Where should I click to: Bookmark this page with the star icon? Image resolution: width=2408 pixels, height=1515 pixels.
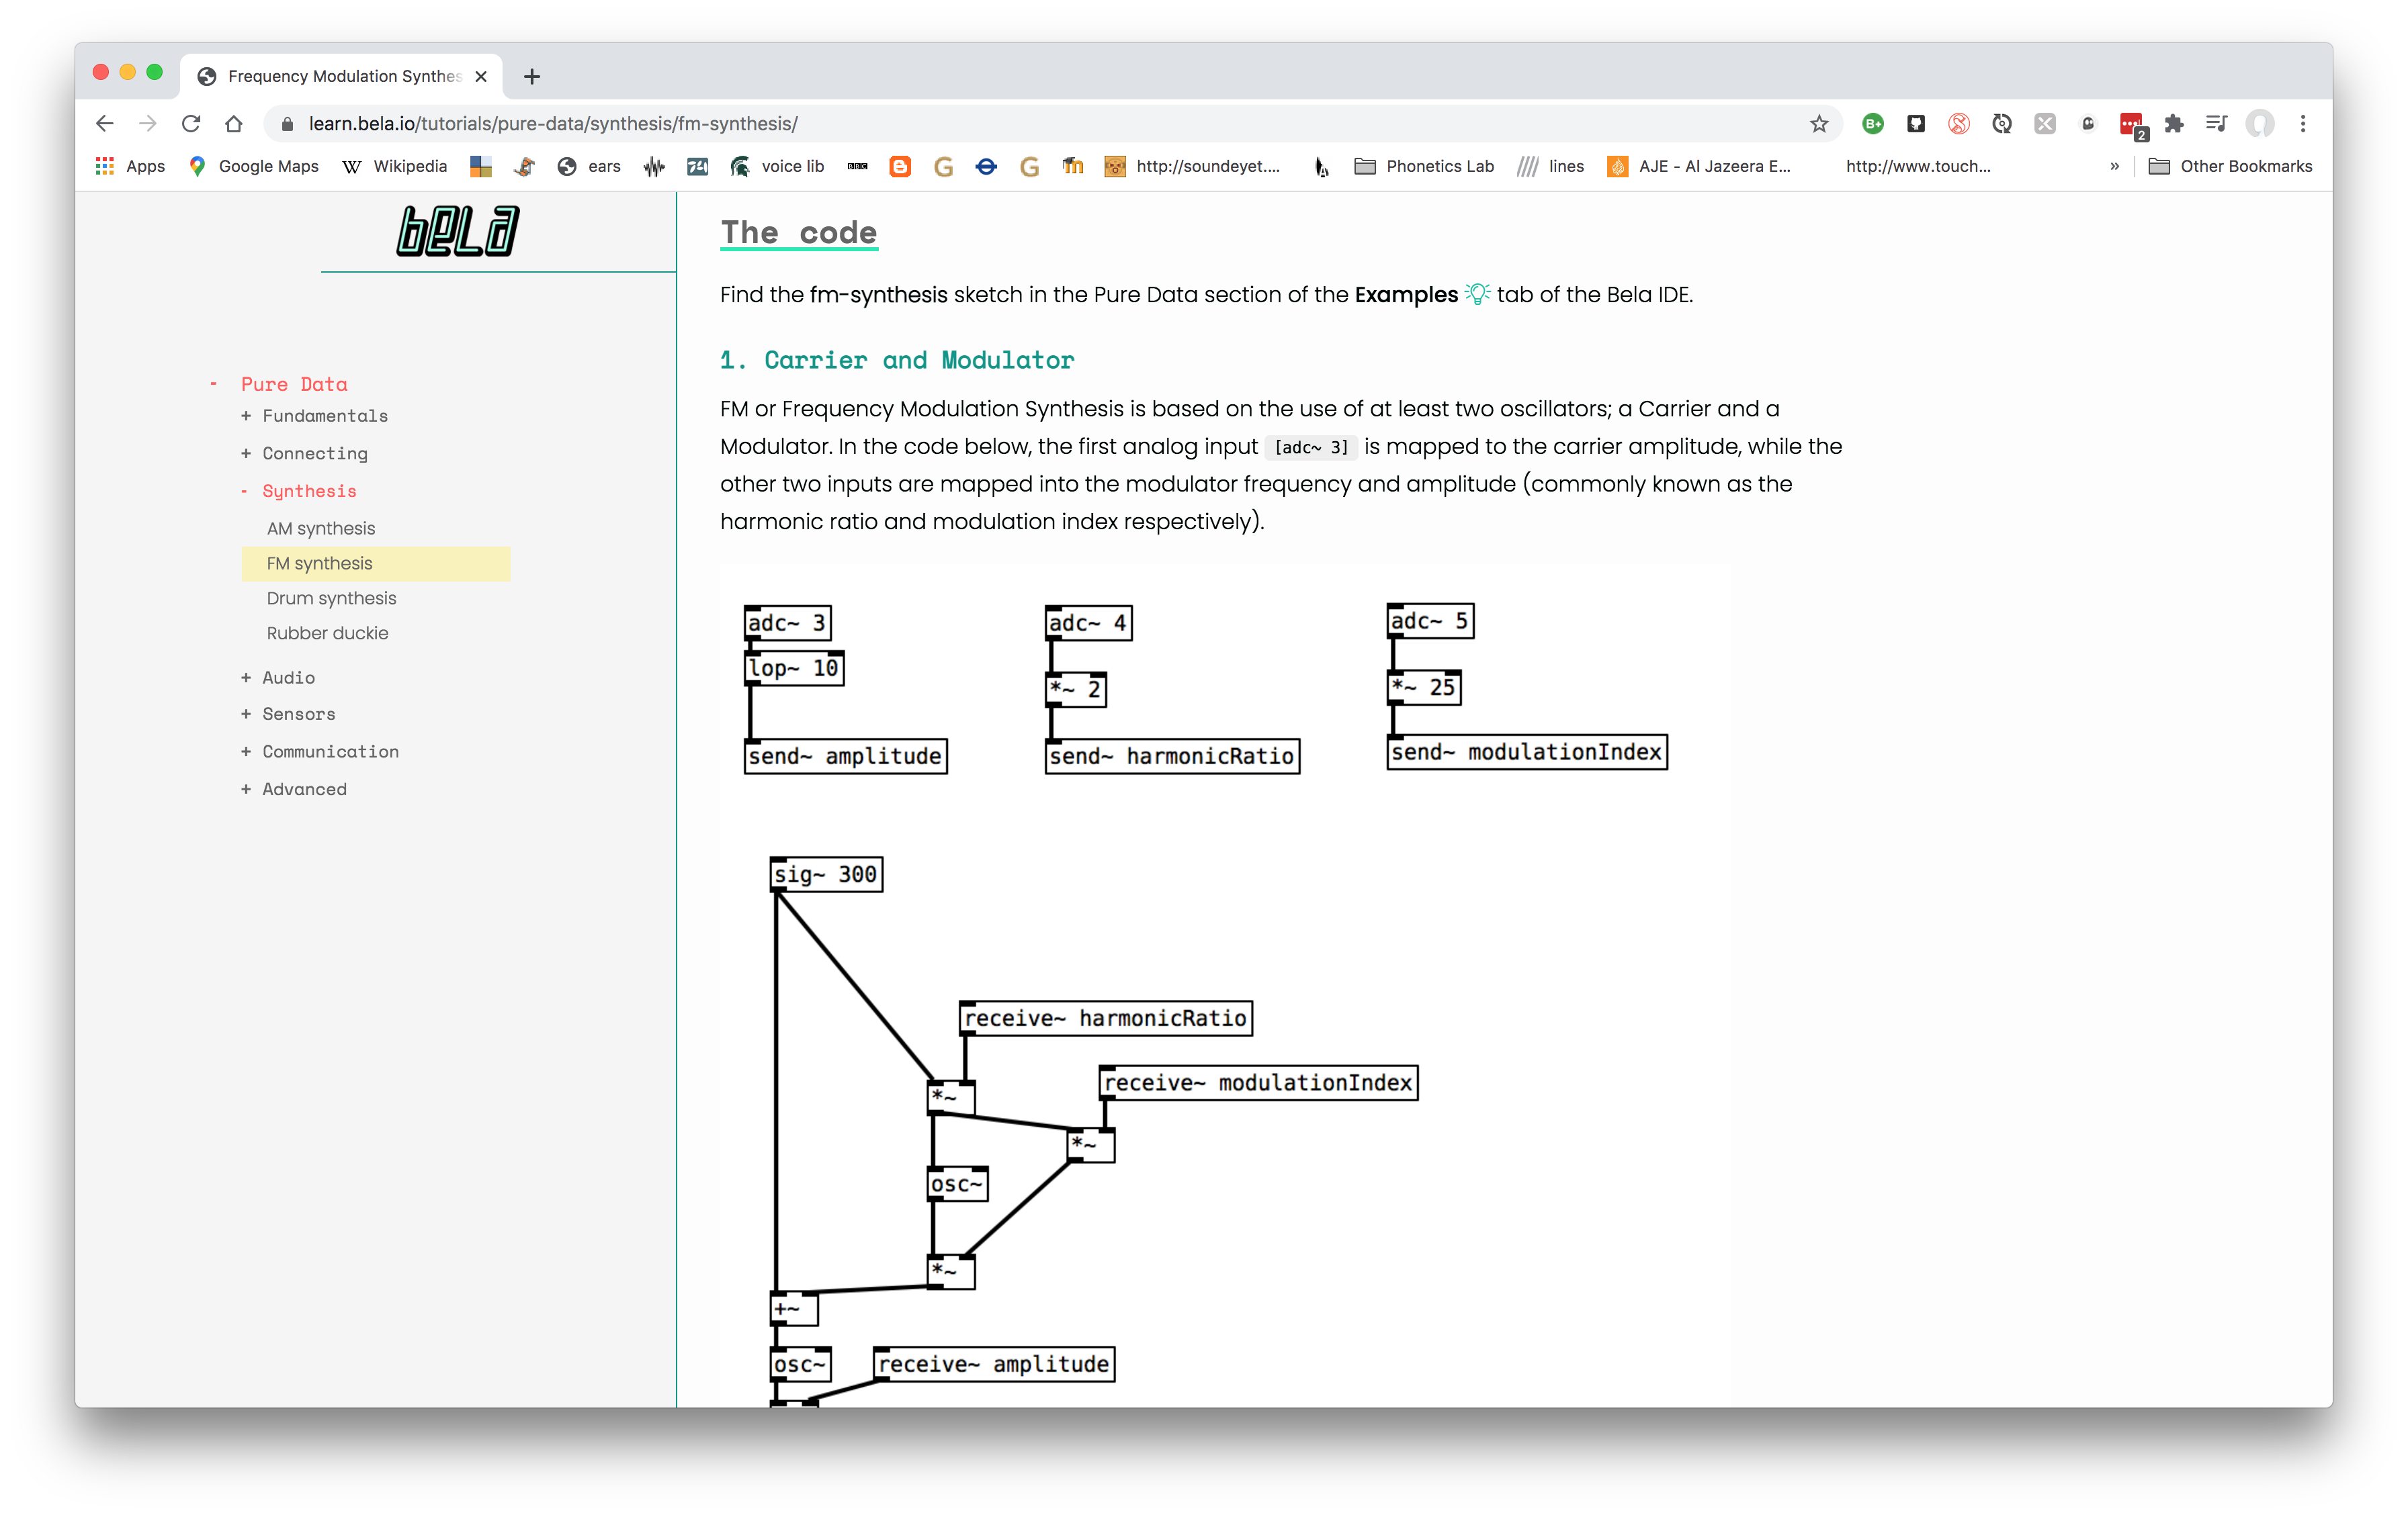(x=1818, y=123)
